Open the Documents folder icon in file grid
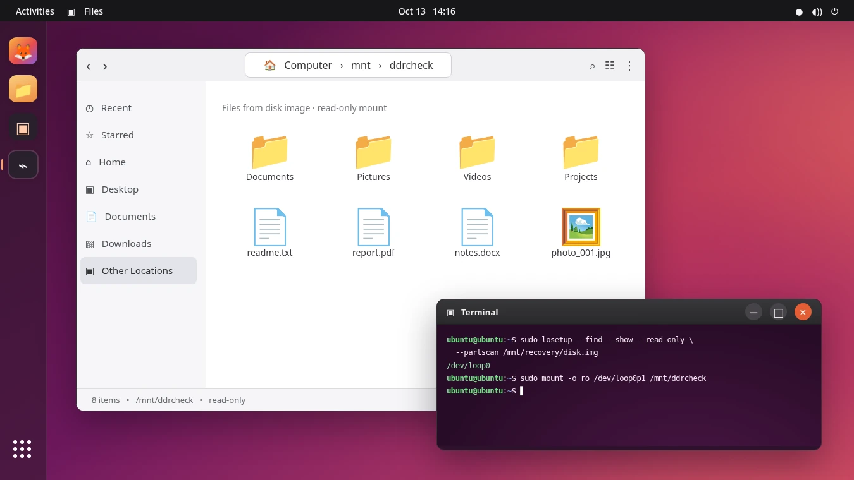This screenshot has height=480, width=854. tap(269, 152)
